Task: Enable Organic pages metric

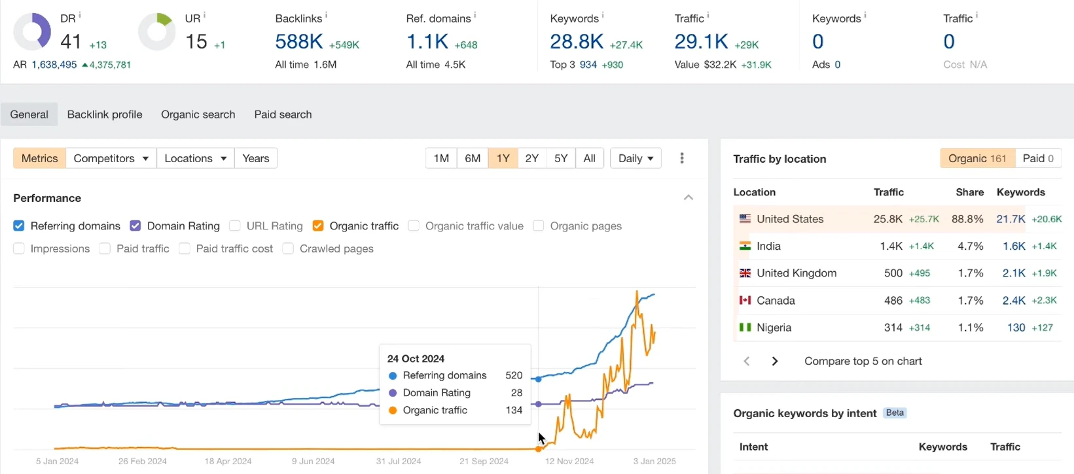Action: coord(539,226)
